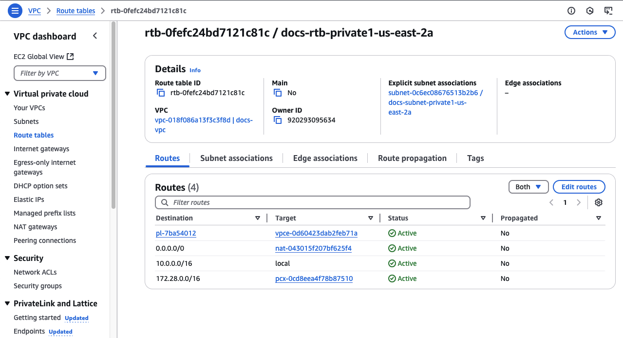623x338 pixels.
Task: Collapse the VPC dashboard sidebar
Action: point(95,36)
